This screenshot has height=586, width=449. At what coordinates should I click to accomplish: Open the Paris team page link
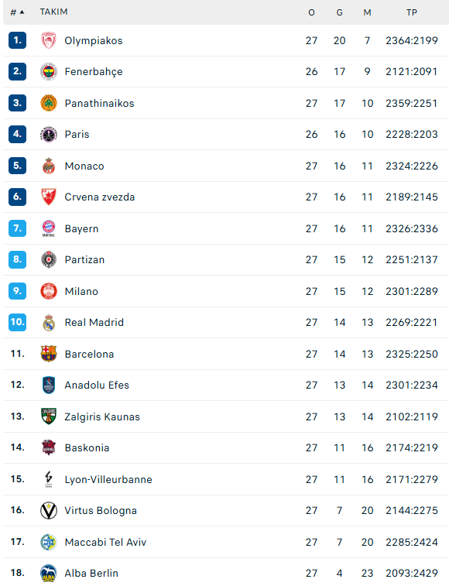pyautogui.click(x=77, y=134)
